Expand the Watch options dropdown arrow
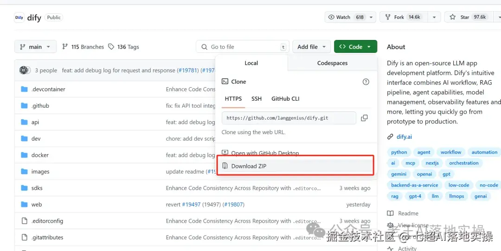Viewport: 501px width, 251px height. pos(371,17)
